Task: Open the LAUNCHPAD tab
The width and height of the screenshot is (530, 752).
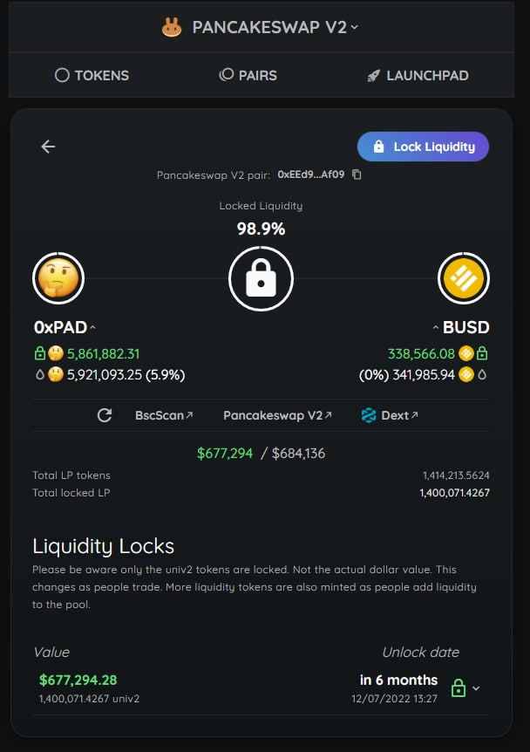Action: pos(418,75)
